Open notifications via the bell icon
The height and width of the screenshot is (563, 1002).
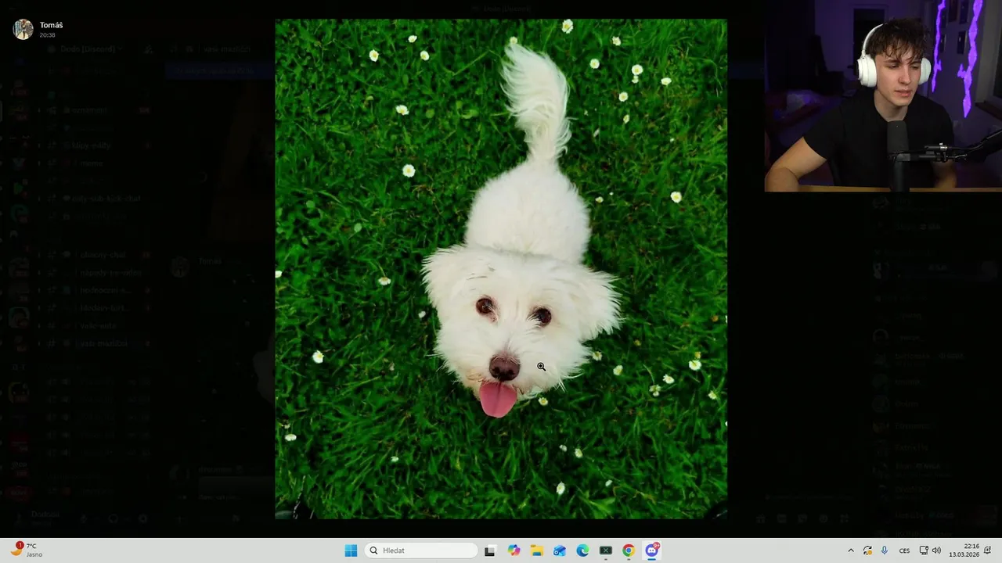pyautogui.click(x=989, y=550)
